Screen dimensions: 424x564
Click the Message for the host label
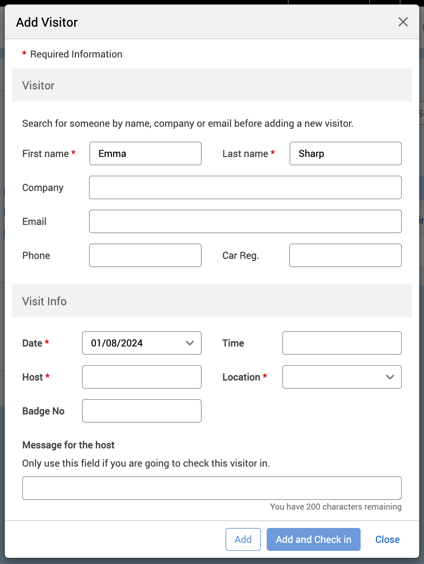[x=68, y=445]
